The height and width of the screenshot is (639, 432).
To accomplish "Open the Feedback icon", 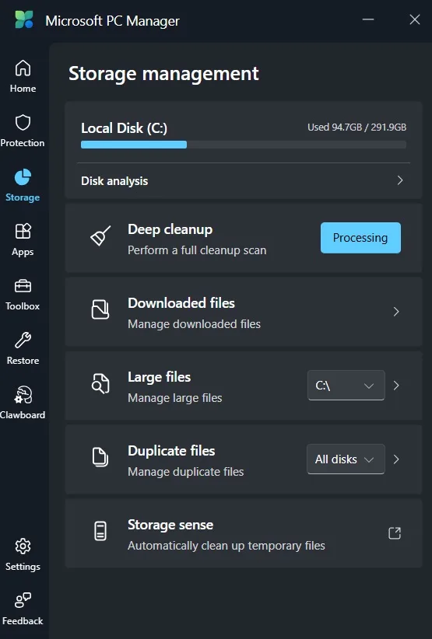I will (x=23, y=600).
